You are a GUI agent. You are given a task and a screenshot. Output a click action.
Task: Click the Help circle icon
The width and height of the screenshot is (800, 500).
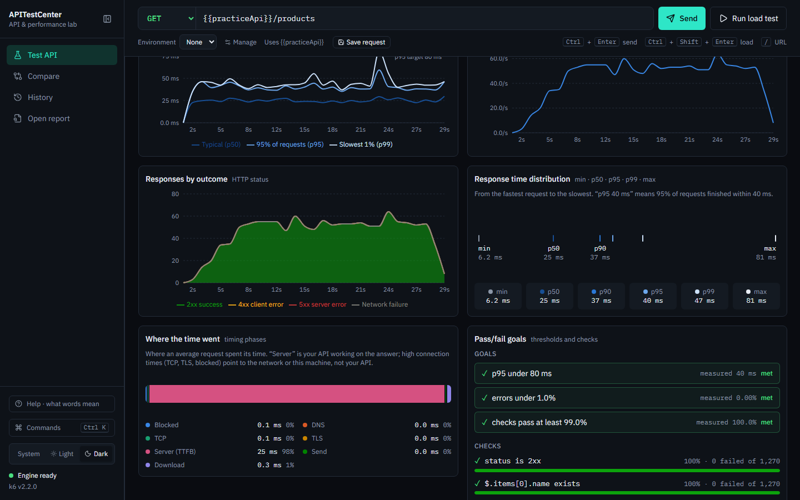point(19,404)
